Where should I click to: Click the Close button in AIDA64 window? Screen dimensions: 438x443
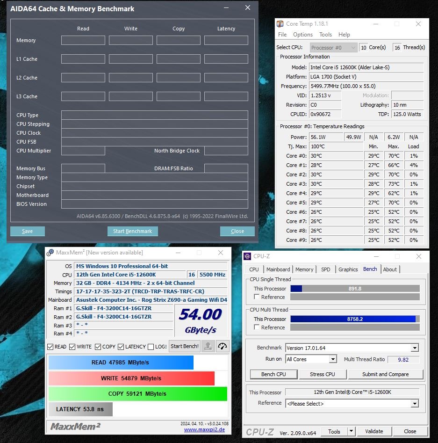pyautogui.click(x=237, y=231)
